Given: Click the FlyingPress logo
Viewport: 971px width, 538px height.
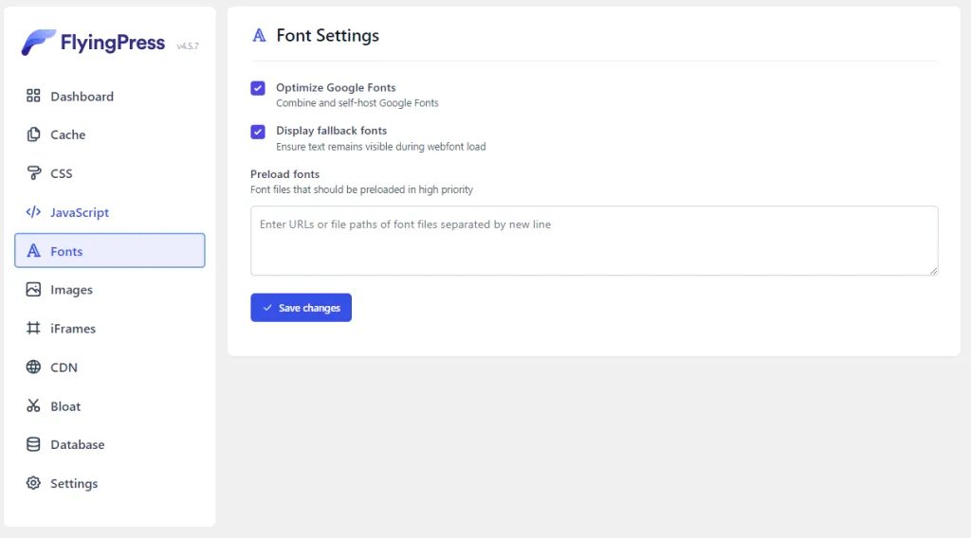Looking at the screenshot, I should (x=93, y=43).
